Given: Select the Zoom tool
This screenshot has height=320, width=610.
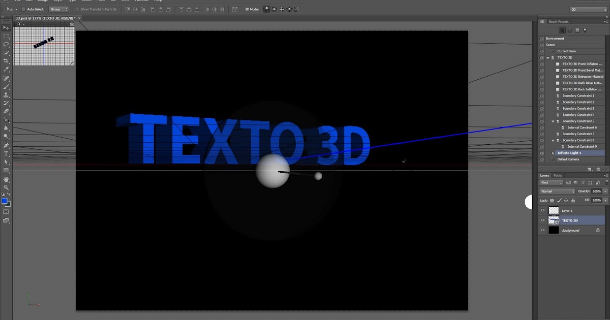Looking at the screenshot, I should click(6, 187).
